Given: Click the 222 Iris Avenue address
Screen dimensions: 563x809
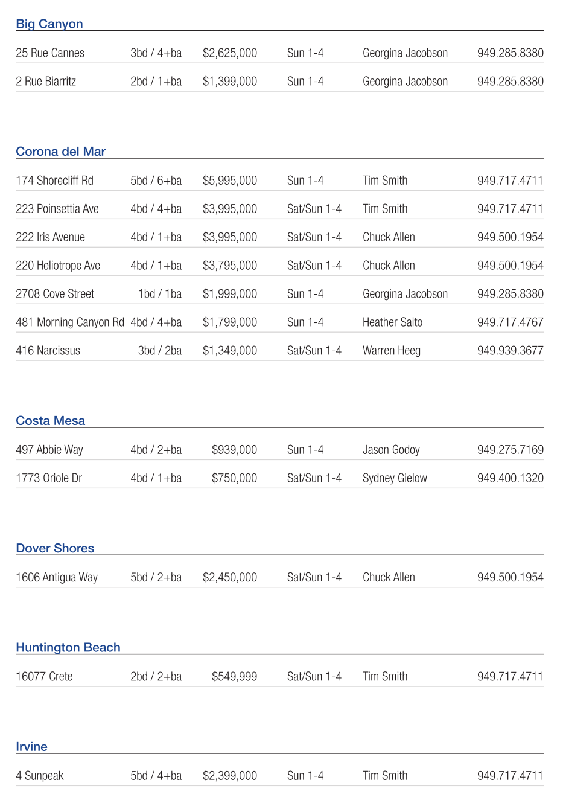Looking at the screenshot, I should (50, 237).
